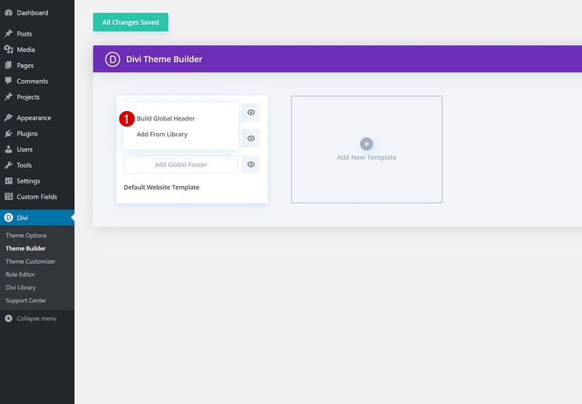Image resolution: width=582 pixels, height=404 pixels.
Task: Toggle global body visibility eye
Action: point(251,138)
